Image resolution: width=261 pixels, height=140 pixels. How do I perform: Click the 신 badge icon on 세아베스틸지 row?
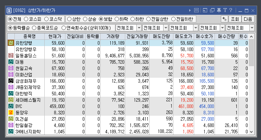click(x=11, y=100)
